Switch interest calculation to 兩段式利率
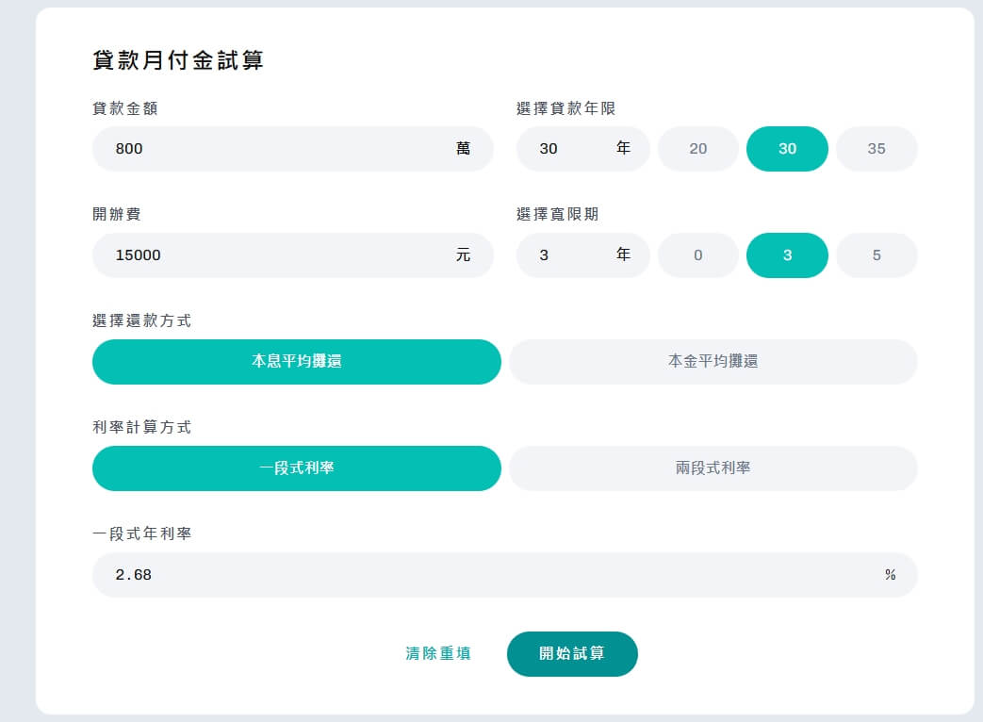 713,468
